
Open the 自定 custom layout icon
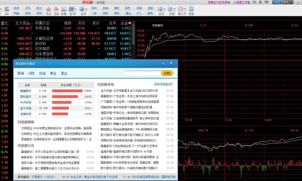coord(160,9)
